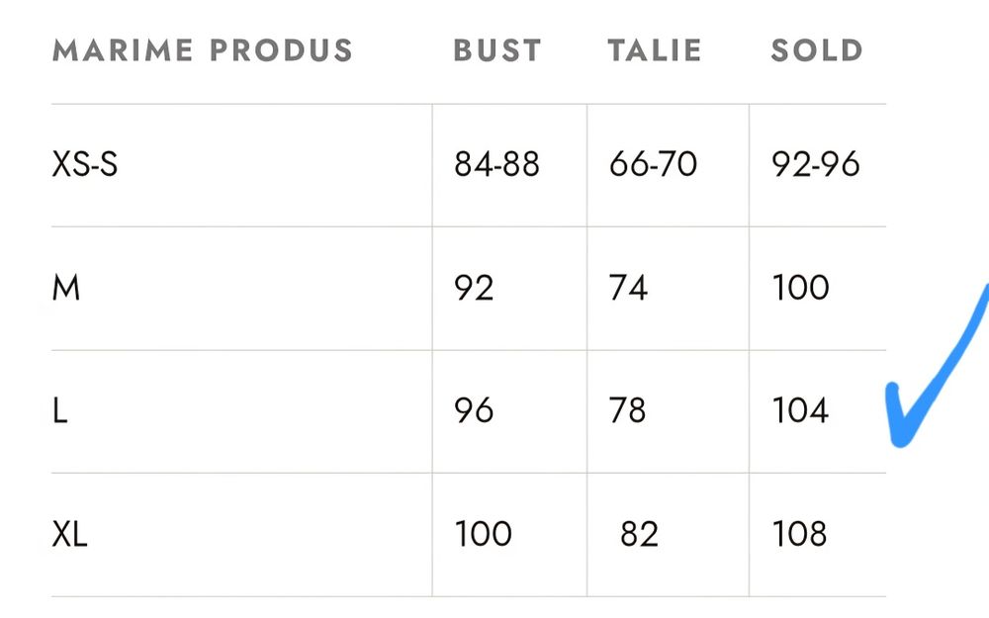The width and height of the screenshot is (989, 618).
Task: Select the XS-S size row label
Action: coord(85,164)
